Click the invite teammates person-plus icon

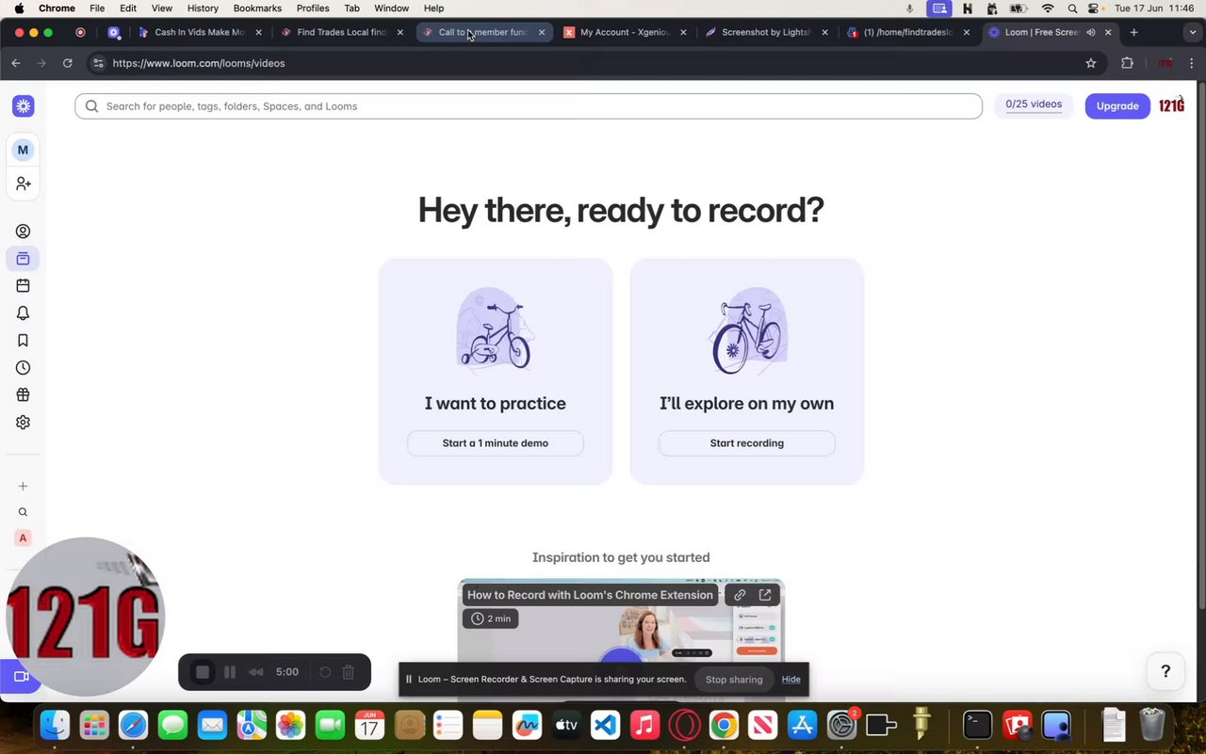[x=23, y=184]
